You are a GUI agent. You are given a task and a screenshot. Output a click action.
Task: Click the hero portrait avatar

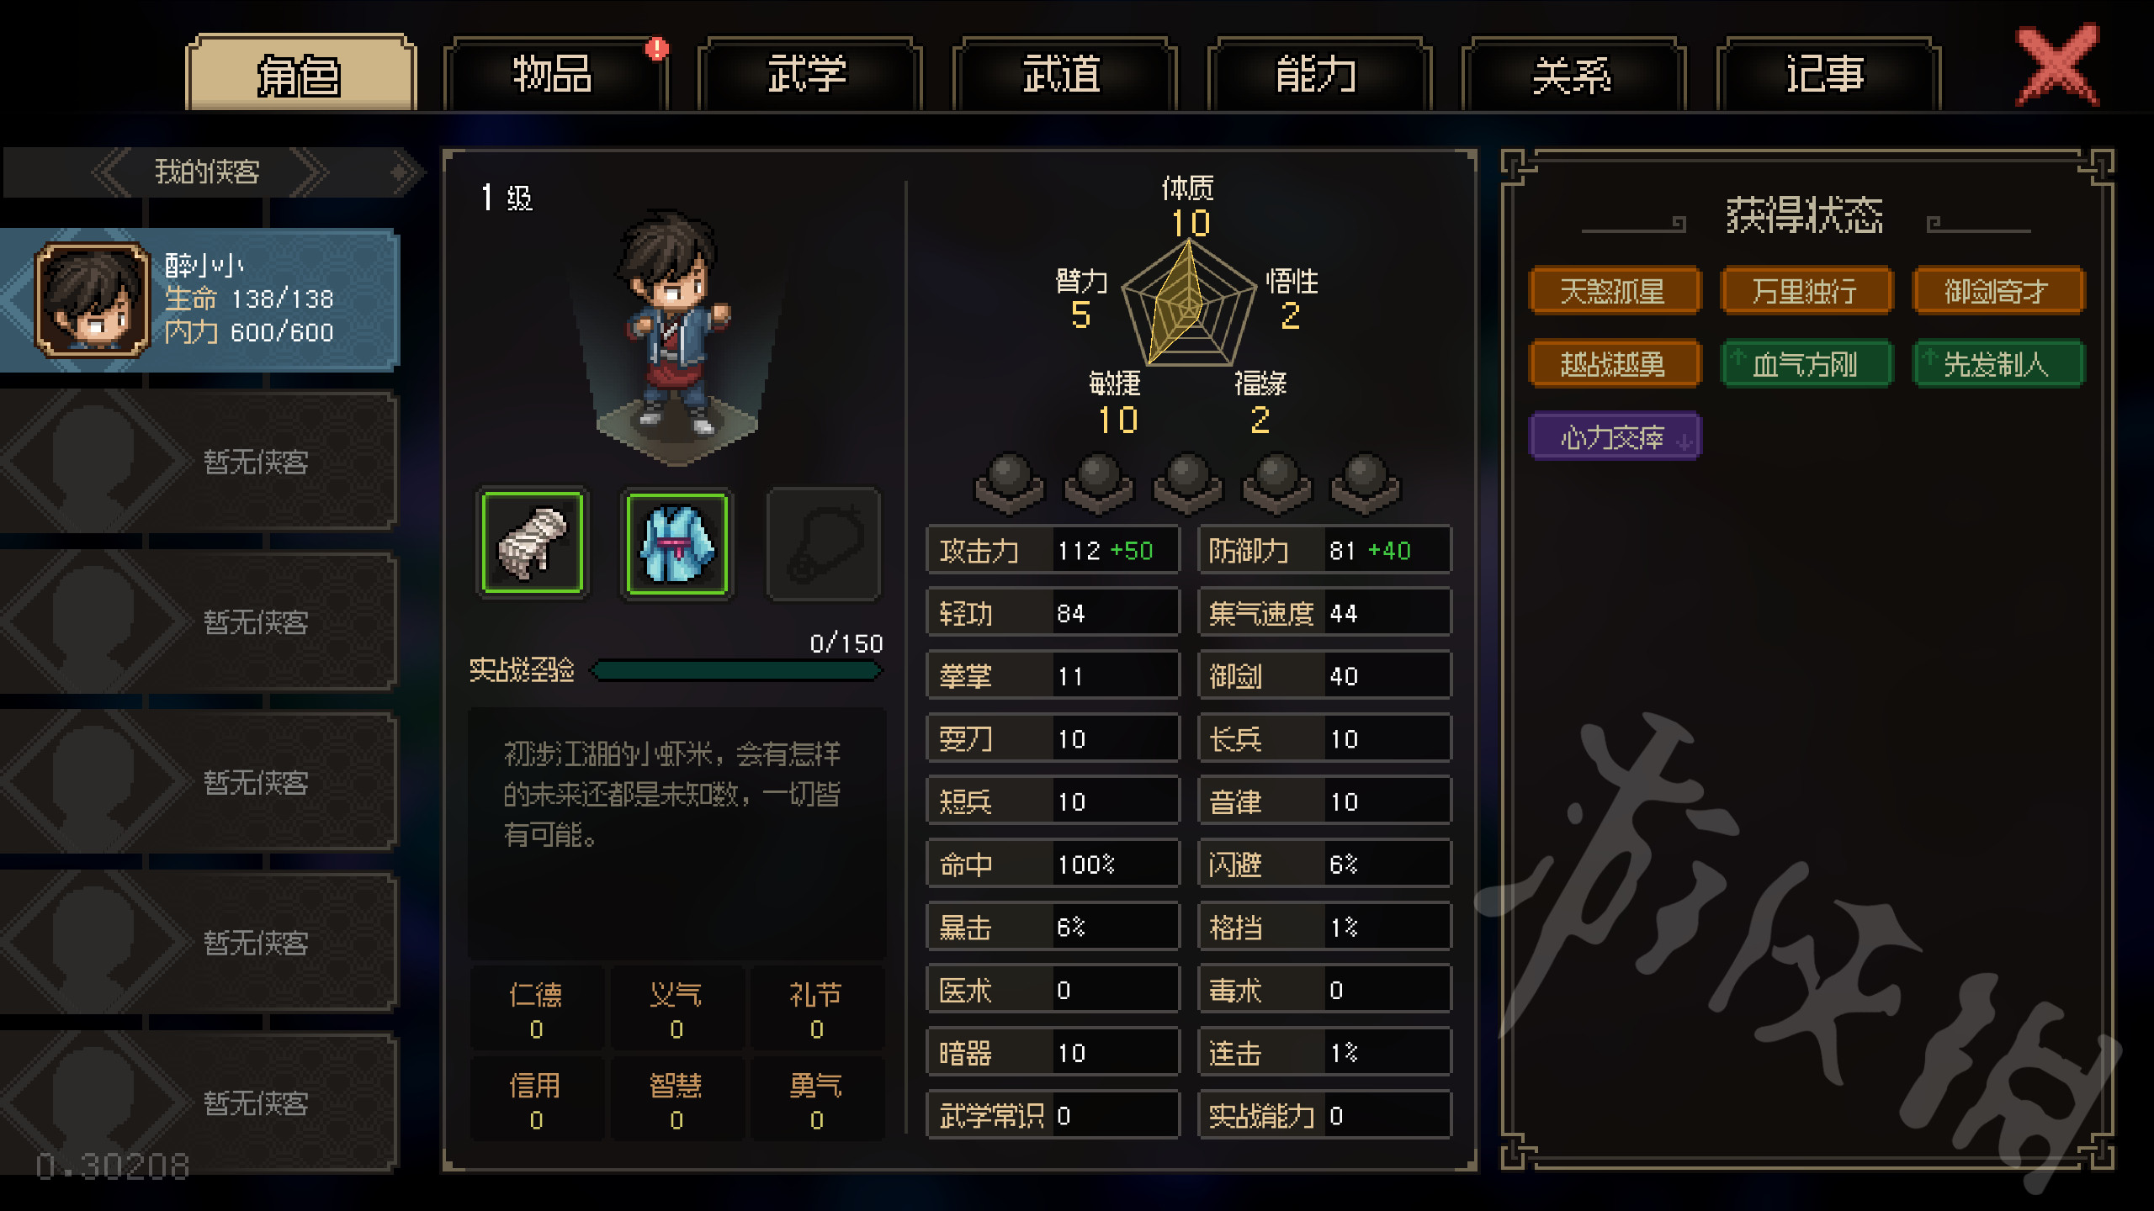[x=92, y=299]
